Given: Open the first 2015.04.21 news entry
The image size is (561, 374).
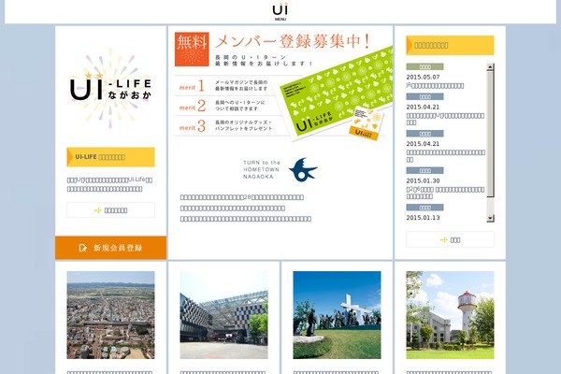Looking at the screenshot, I should [445, 119].
